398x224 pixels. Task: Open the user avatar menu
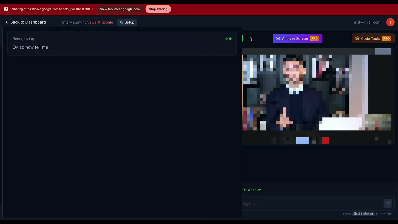click(x=390, y=22)
